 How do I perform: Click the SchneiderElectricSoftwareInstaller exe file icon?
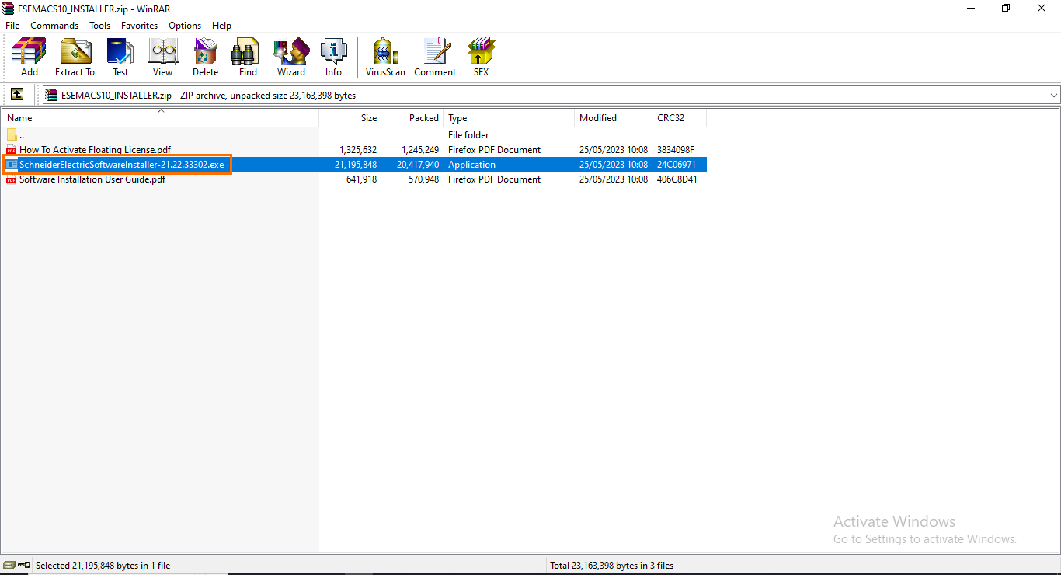11,165
